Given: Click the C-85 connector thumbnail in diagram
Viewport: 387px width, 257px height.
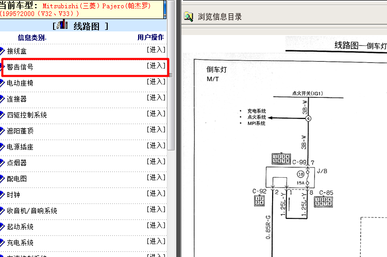Looking at the screenshot, I should (x=323, y=201).
